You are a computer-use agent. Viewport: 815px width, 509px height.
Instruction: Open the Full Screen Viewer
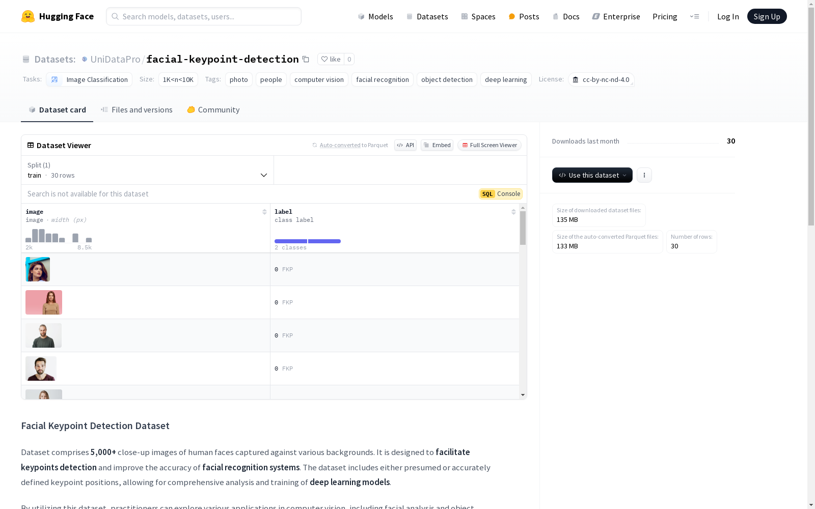[490, 145]
